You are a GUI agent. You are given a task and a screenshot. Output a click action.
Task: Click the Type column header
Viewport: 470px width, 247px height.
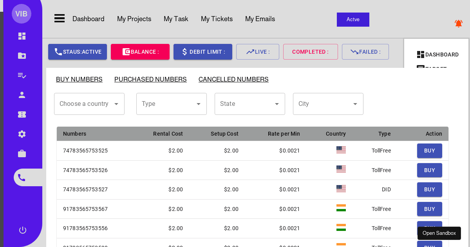pyautogui.click(x=385, y=134)
